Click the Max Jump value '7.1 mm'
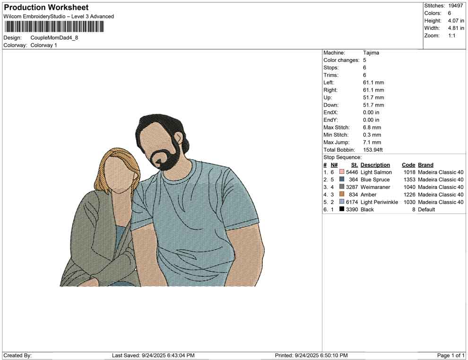 (372, 142)
